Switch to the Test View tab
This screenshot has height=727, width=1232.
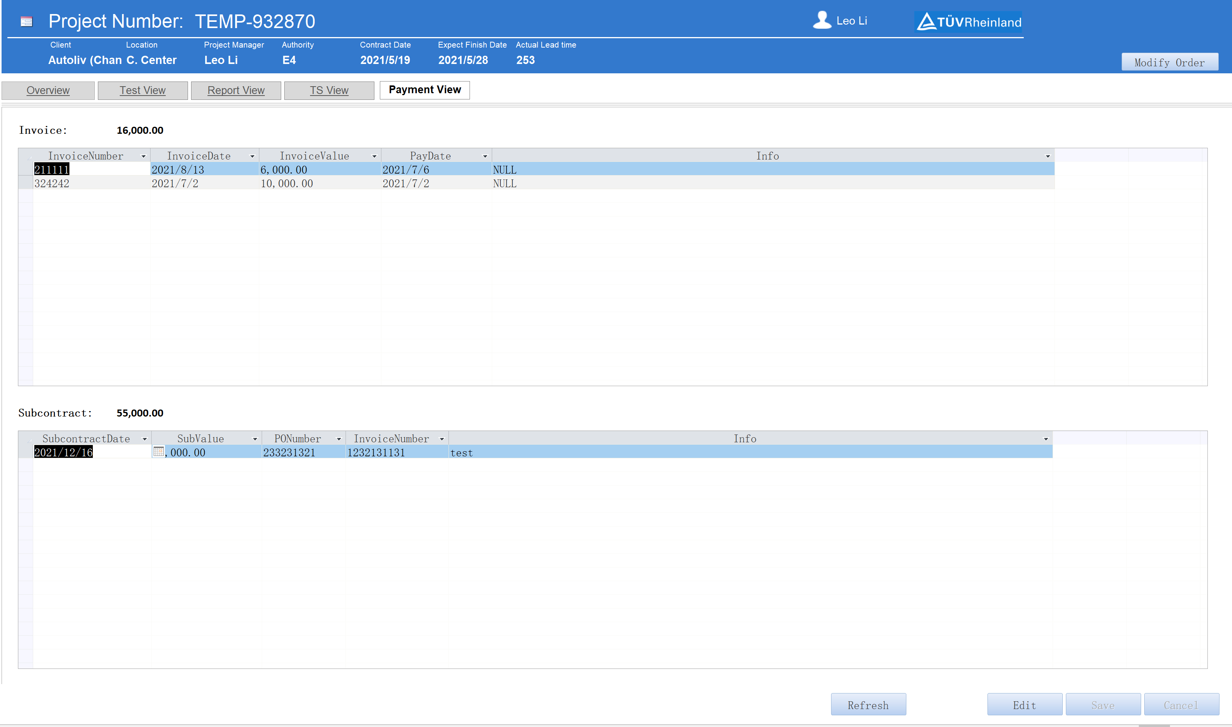click(x=143, y=90)
